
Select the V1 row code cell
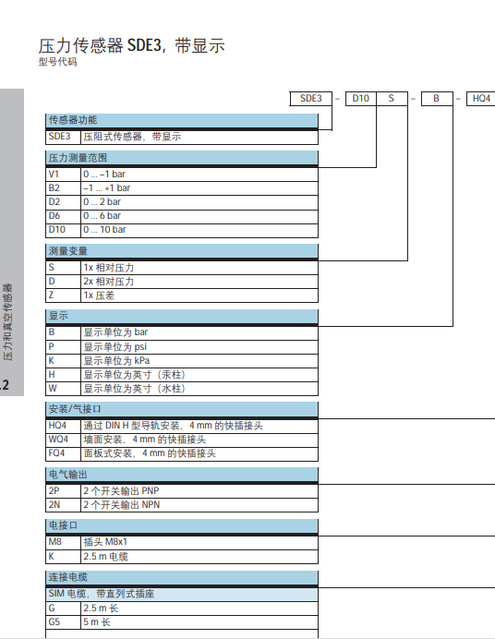point(63,175)
